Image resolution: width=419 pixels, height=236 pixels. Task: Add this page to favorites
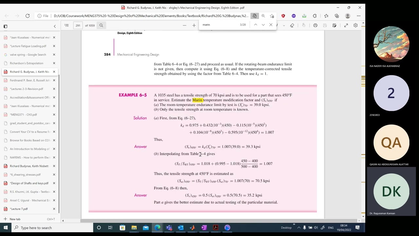(x=272, y=16)
